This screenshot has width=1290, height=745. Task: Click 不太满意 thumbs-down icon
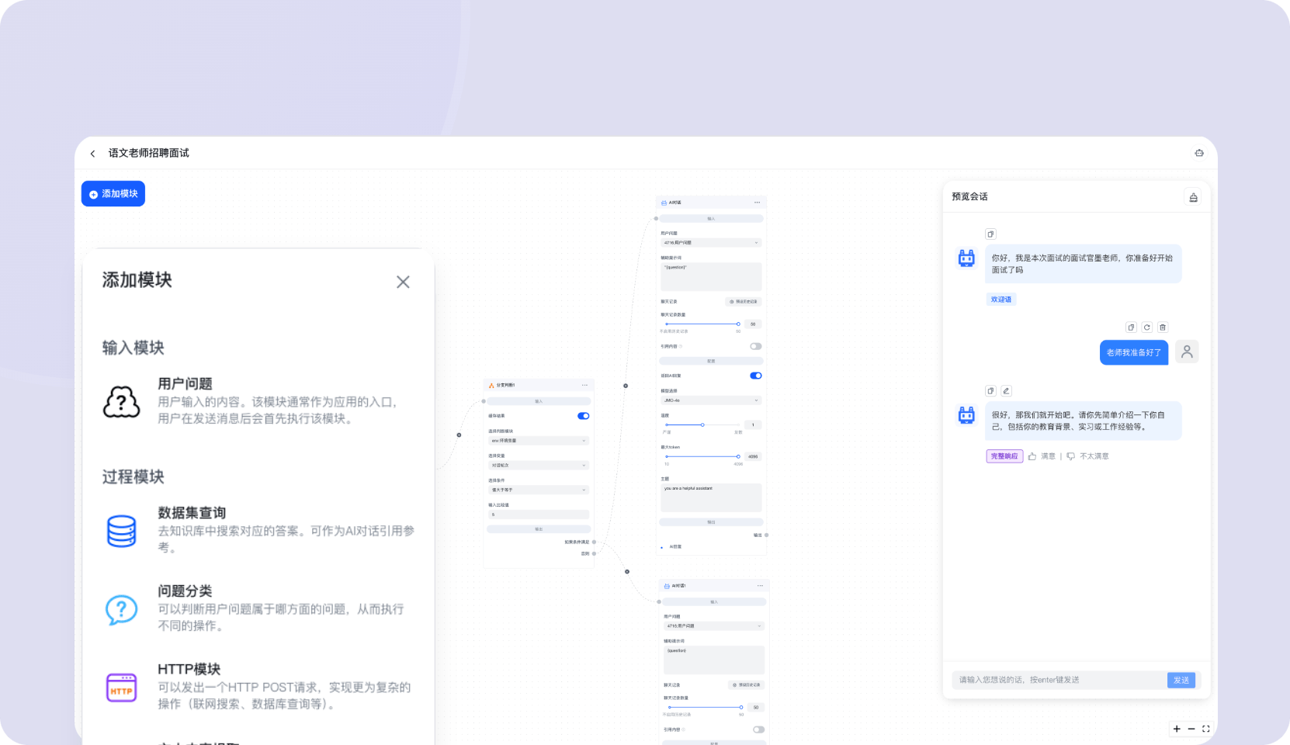point(1072,456)
